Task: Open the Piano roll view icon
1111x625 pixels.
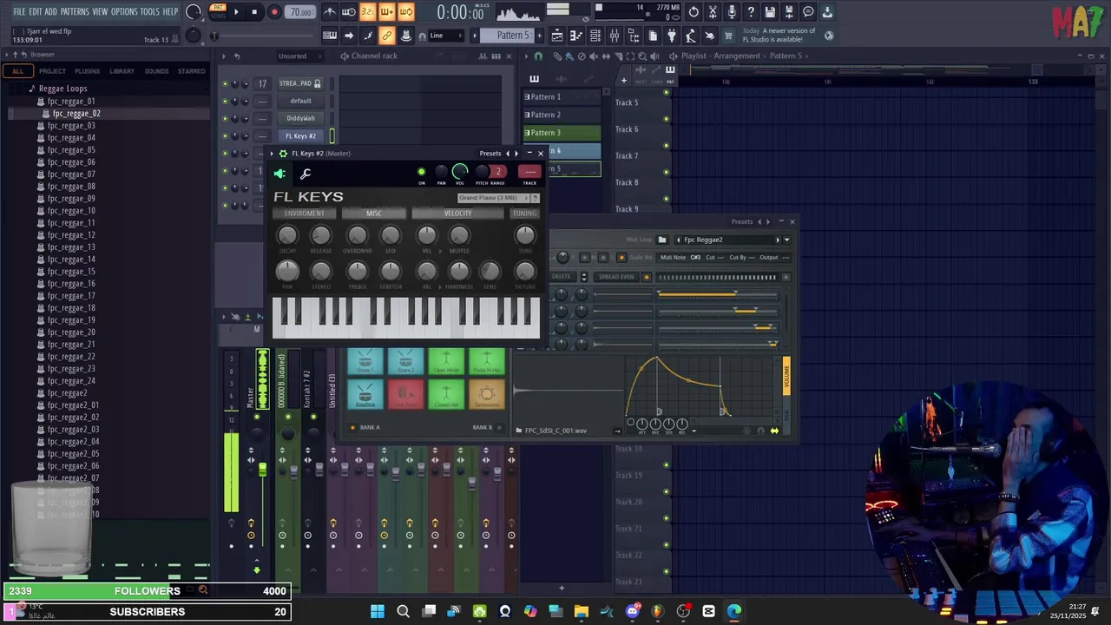Action: (x=576, y=36)
